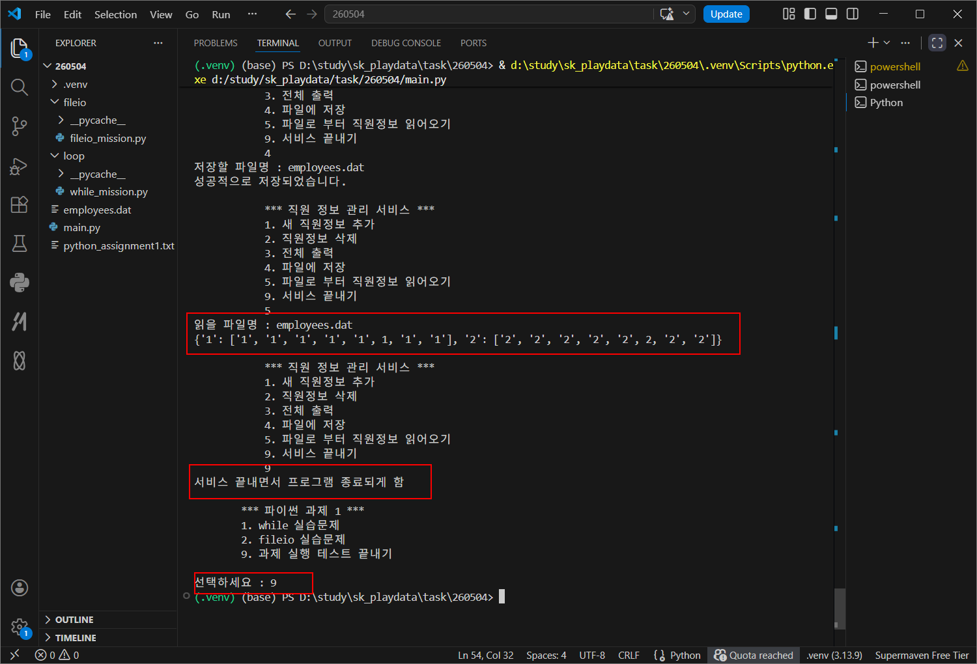Open the Search view icon
Image resolution: width=977 pixels, height=664 pixels.
click(x=20, y=87)
